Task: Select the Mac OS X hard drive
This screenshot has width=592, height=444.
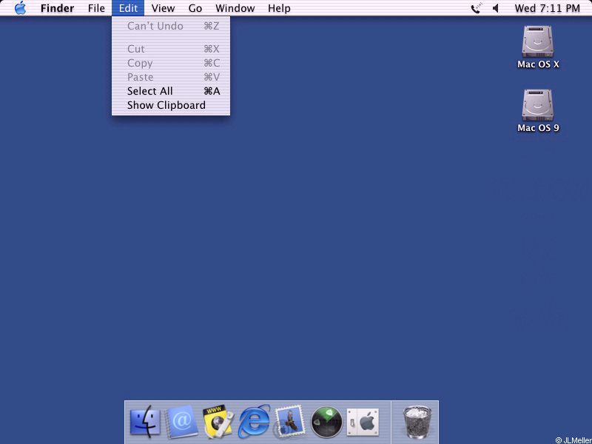Action: coord(538,47)
